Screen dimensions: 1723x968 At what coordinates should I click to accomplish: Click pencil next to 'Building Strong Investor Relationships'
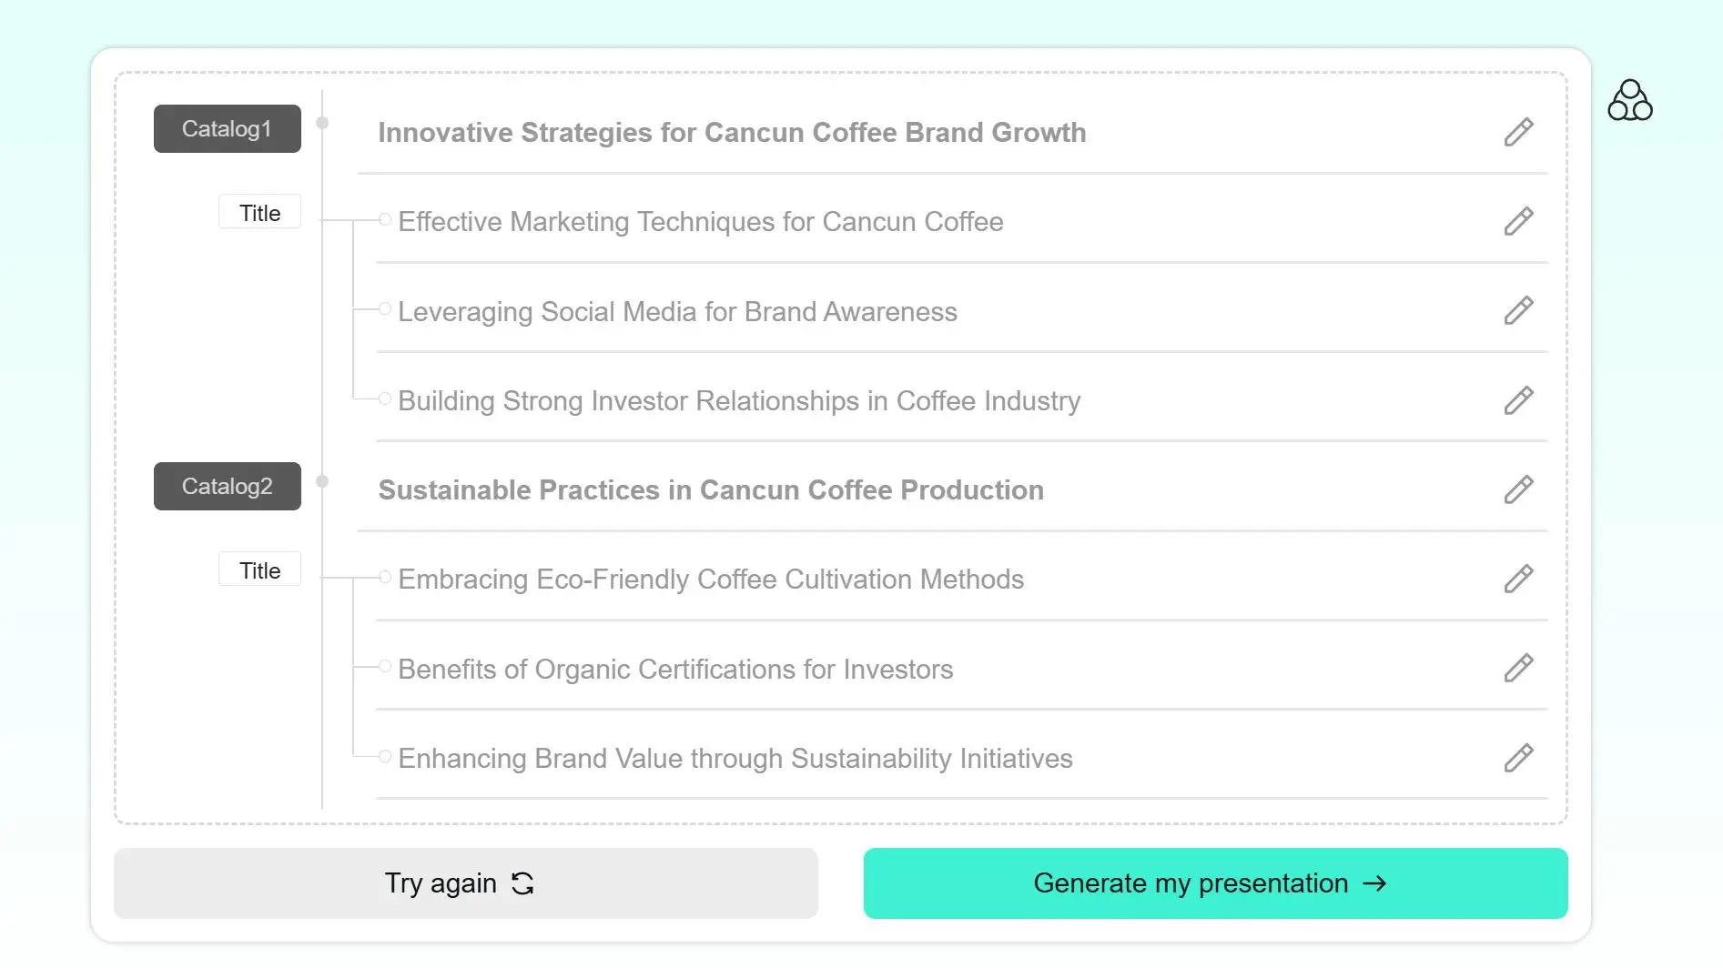pyautogui.click(x=1518, y=400)
